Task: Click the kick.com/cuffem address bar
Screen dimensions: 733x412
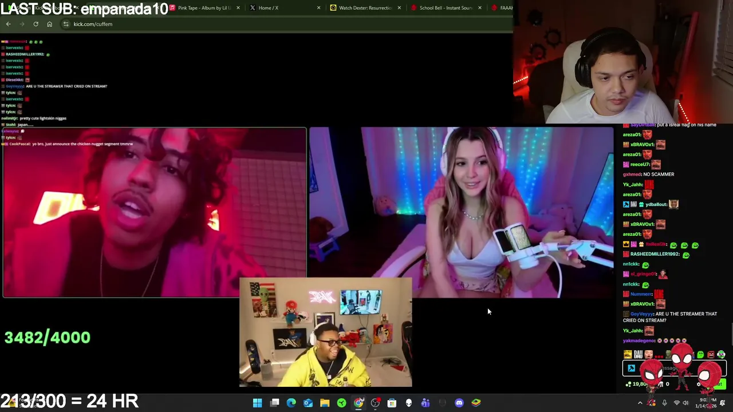Action: pyautogui.click(x=286, y=24)
